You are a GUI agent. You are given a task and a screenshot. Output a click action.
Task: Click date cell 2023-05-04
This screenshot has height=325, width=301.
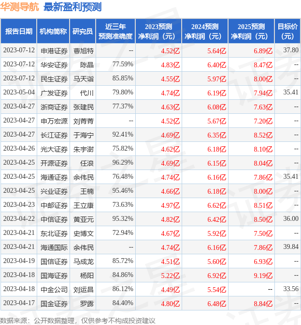tap(19, 92)
